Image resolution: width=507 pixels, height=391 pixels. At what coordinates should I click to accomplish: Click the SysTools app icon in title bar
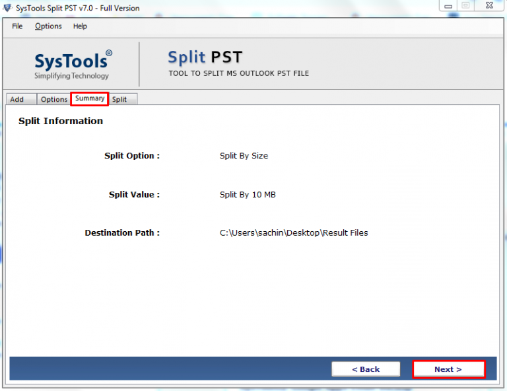point(7,8)
